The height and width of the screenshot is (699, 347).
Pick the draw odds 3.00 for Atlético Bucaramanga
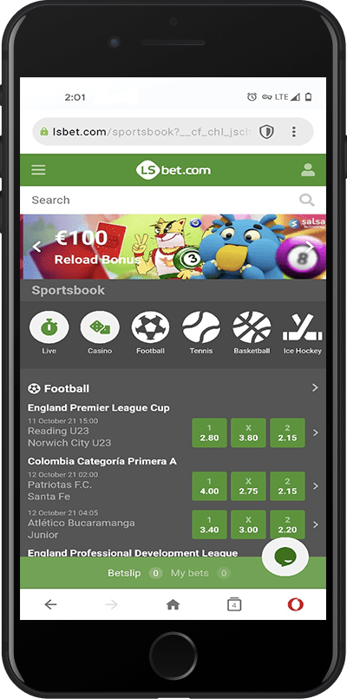(x=249, y=524)
